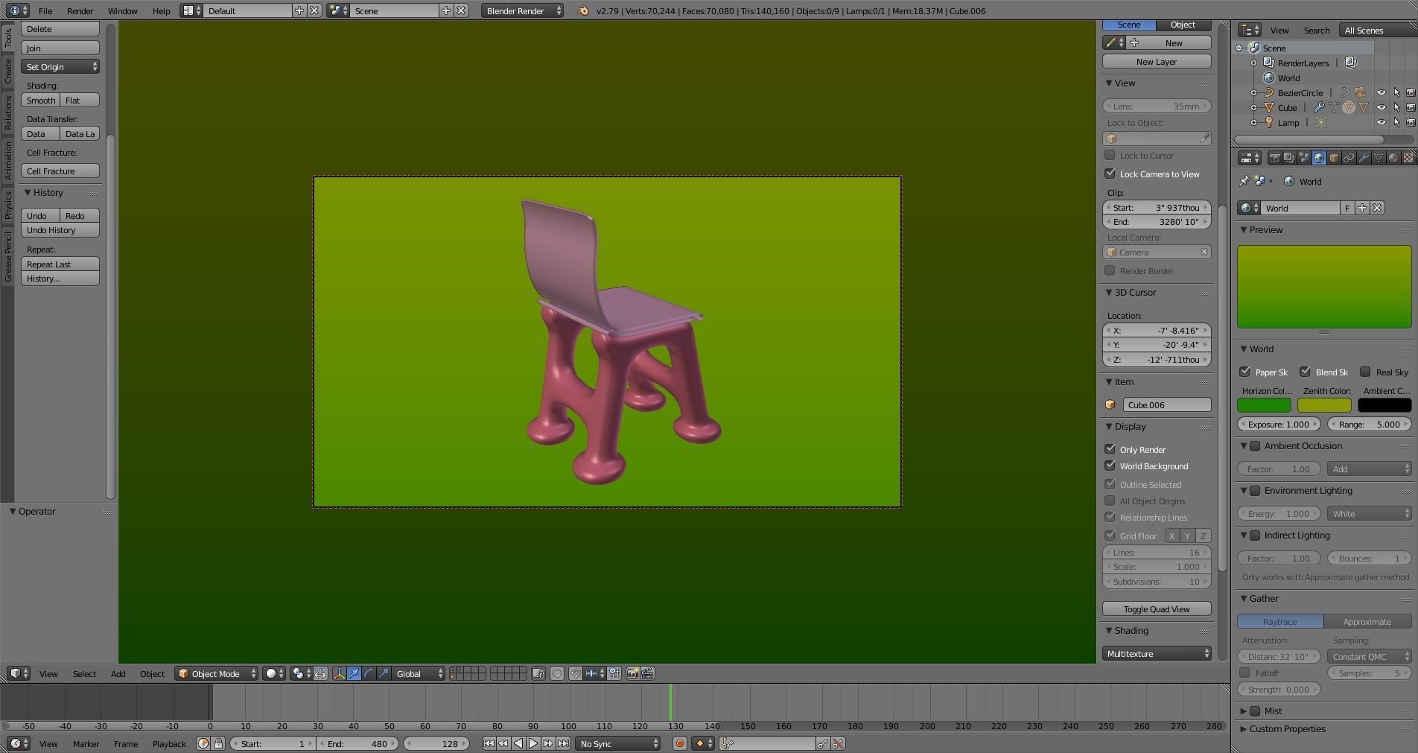Open the Window menu
Screen dimensions: 1418x753
122,10
